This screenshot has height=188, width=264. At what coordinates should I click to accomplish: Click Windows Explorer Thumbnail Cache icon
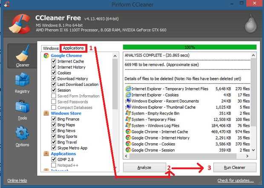point(128,107)
